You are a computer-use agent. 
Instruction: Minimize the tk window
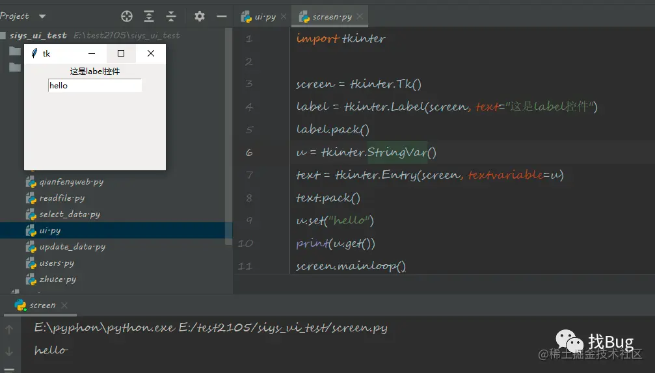point(92,53)
